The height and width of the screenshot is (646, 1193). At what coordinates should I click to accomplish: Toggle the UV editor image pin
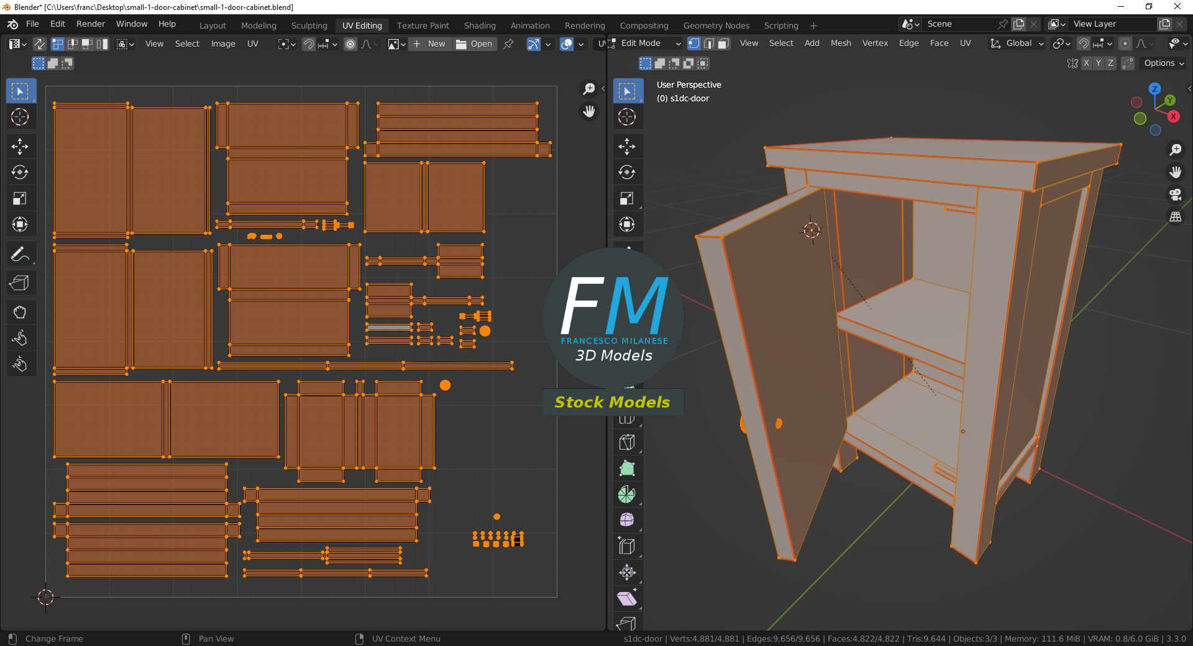point(508,44)
